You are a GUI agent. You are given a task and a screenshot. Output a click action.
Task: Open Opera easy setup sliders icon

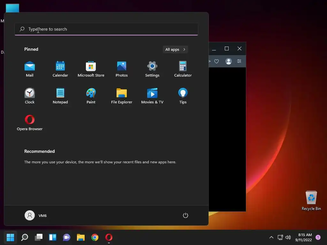coord(239,61)
